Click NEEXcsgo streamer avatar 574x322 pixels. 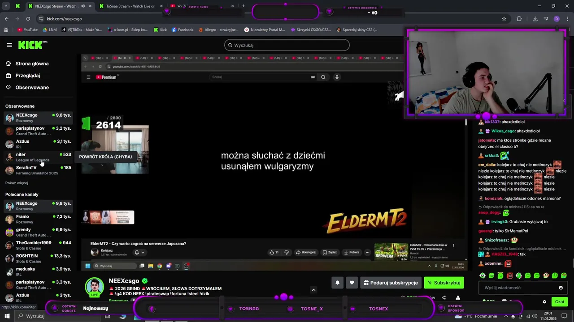coord(95,287)
